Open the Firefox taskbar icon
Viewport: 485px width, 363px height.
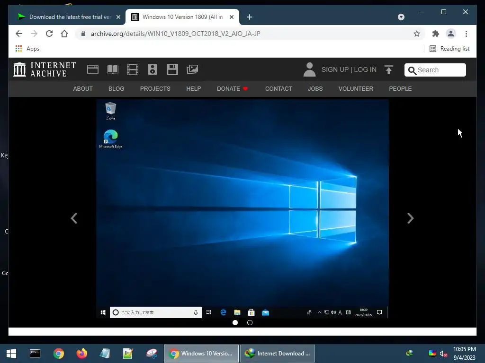click(82, 354)
